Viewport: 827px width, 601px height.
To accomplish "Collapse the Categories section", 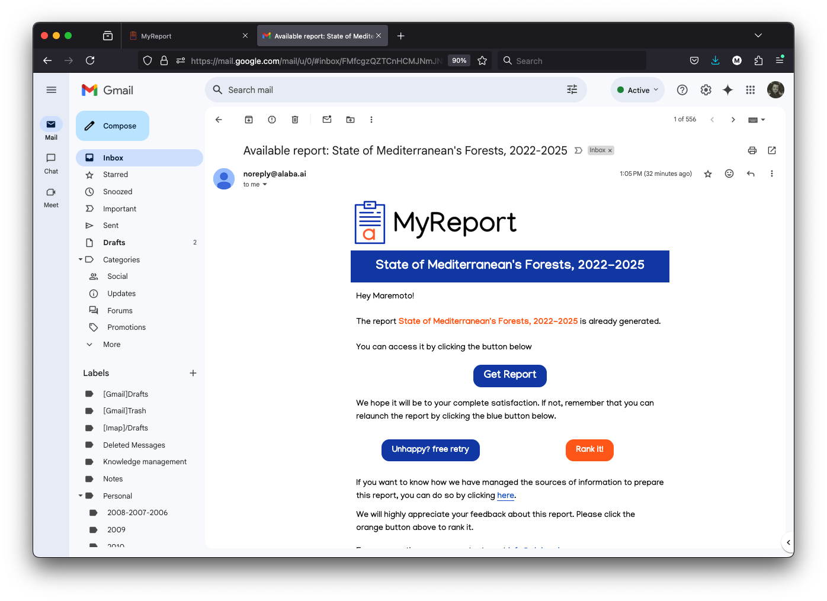I will tap(81, 259).
